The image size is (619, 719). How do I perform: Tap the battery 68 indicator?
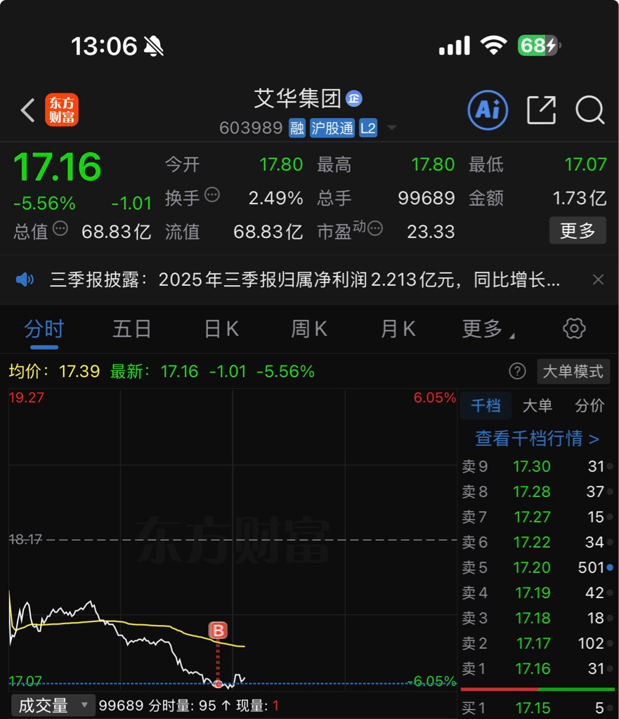[539, 46]
